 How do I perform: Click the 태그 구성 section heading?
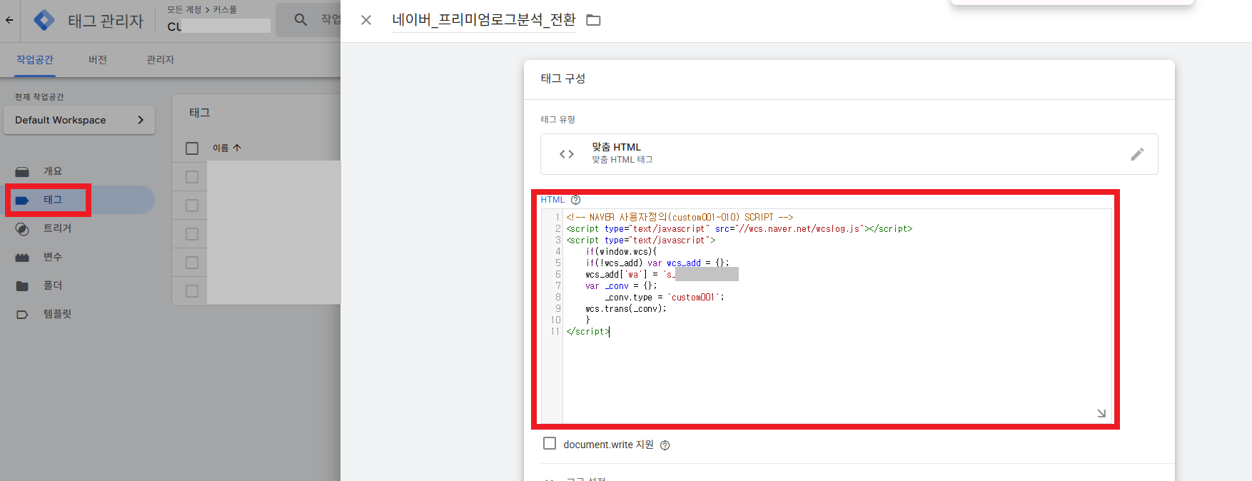tap(563, 79)
